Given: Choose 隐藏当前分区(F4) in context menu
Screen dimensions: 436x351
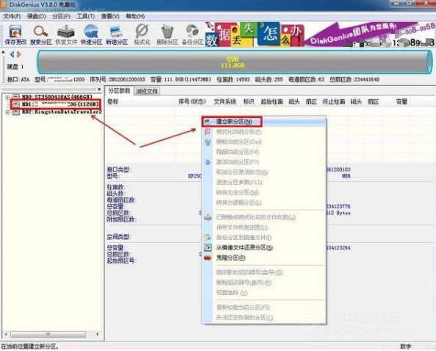Looking at the screenshot, I should point(264,152).
